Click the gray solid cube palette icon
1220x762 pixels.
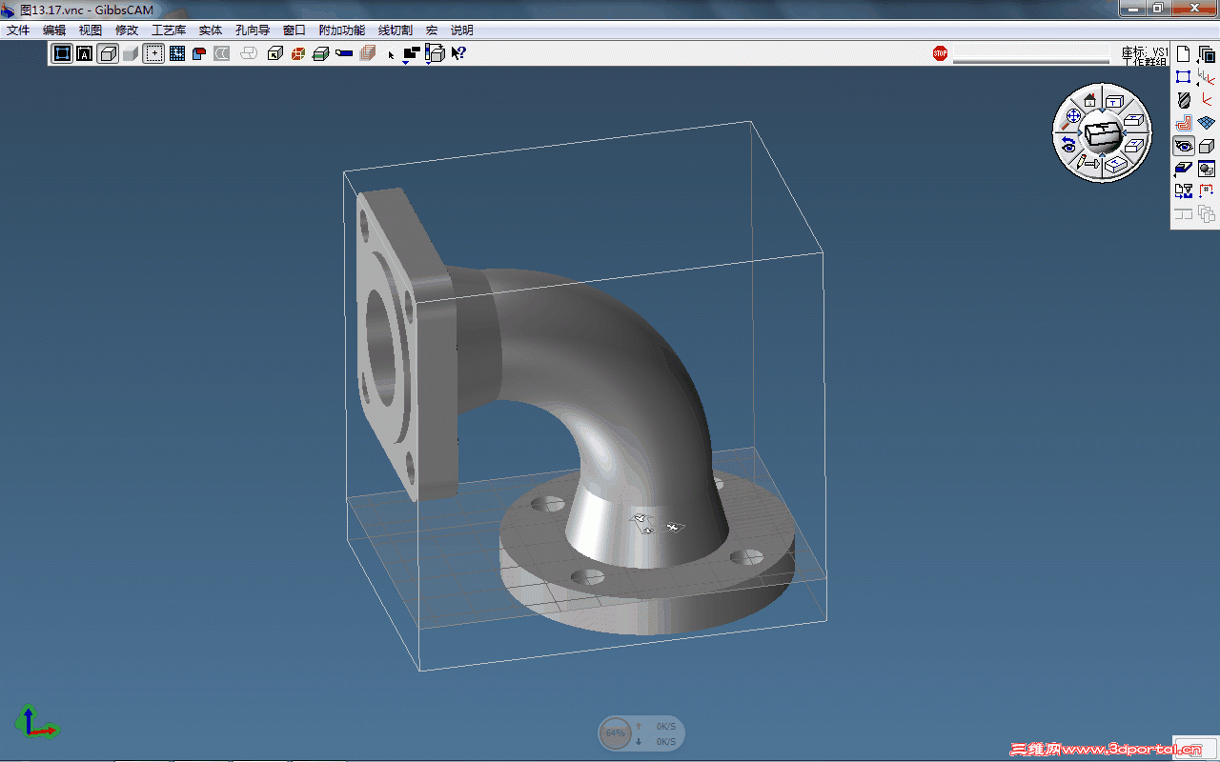pyautogui.click(x=1206, y=146)
